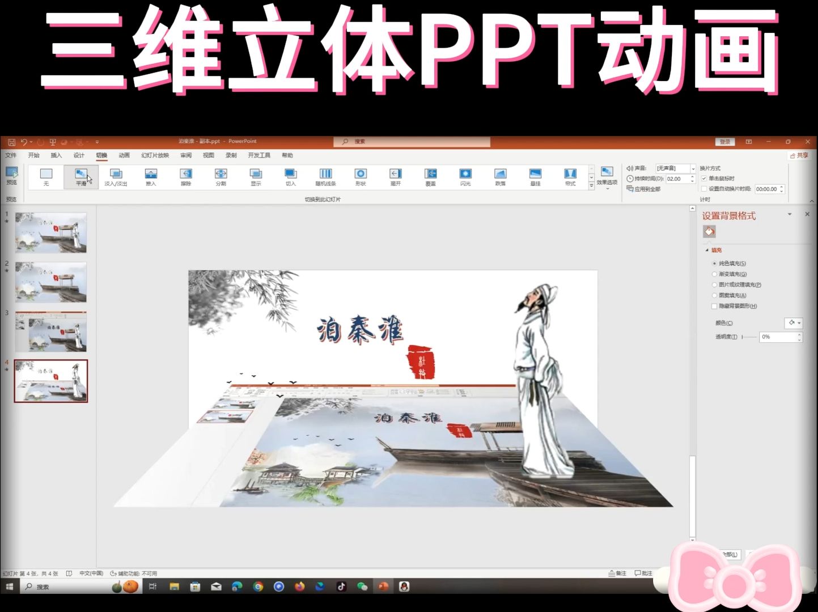Screen dimensions: 818x612
Task: Select slide 3 thumbnail
Action: tap(50, 331)
